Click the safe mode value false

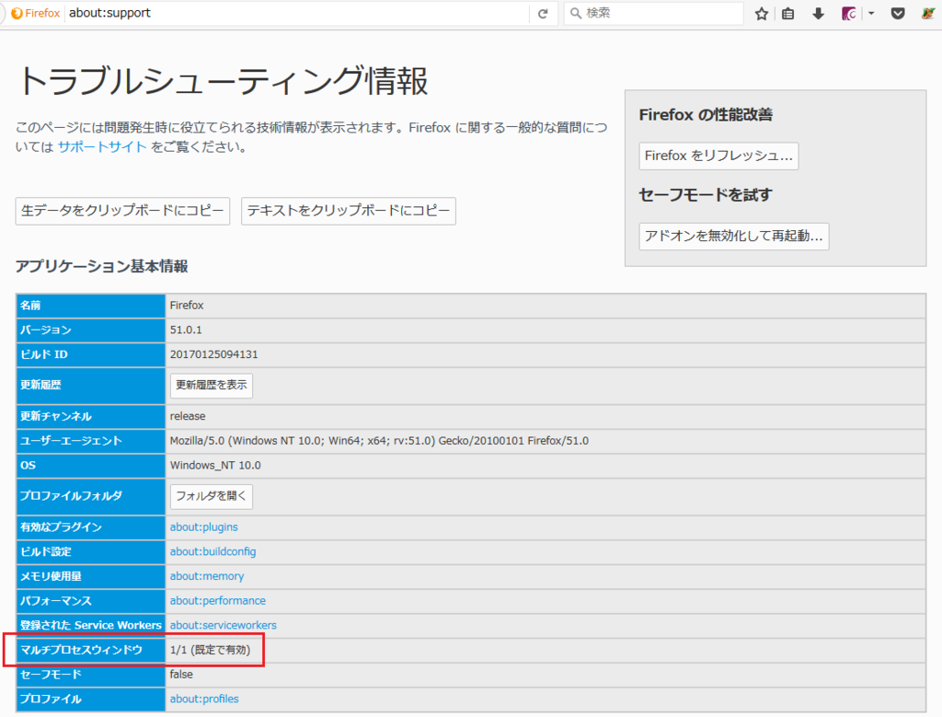point(181,675)
